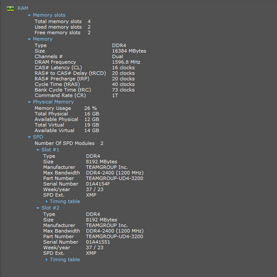Expand Slot #1 Timing table arrow
Image resolution: width=277 pixels, height=277 pixels.
pos(47,202)
